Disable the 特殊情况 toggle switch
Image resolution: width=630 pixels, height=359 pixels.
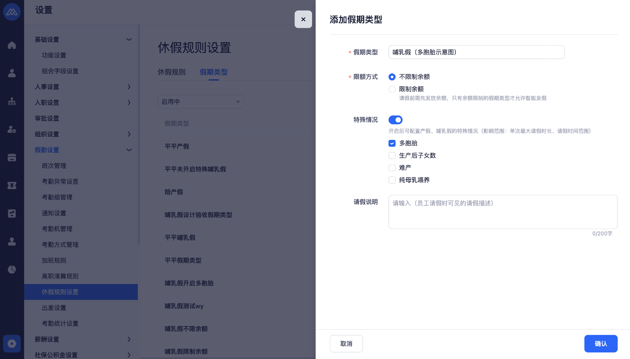pos(395,120)
